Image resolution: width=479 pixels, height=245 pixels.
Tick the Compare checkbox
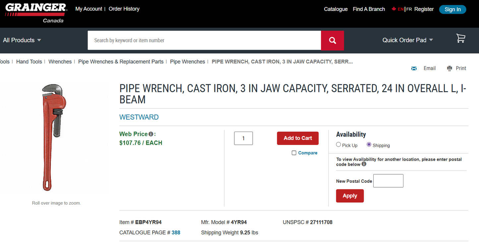click(294, 153)
